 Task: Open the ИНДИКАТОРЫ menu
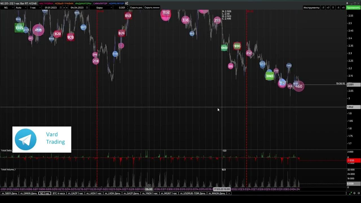(83, 3)
